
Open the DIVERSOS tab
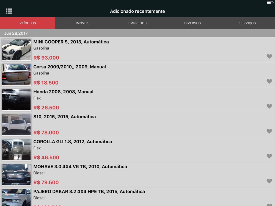click(x=193, y=23)
